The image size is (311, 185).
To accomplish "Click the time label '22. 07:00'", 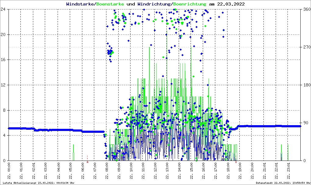I will click(95, 171).
